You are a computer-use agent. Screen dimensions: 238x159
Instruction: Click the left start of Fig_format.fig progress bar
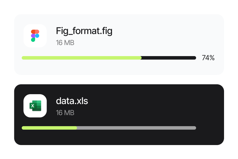click(23, 58)
